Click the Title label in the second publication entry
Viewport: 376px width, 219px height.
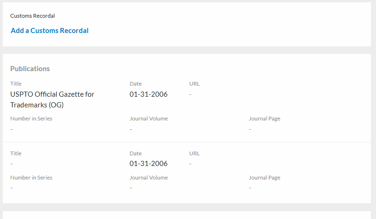click(x=16, y=153)
